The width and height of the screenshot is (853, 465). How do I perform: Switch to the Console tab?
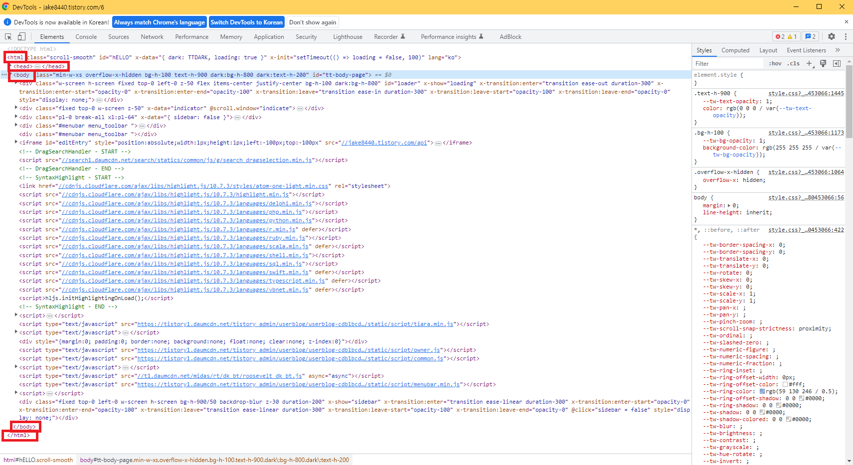(x=86, y=37)
